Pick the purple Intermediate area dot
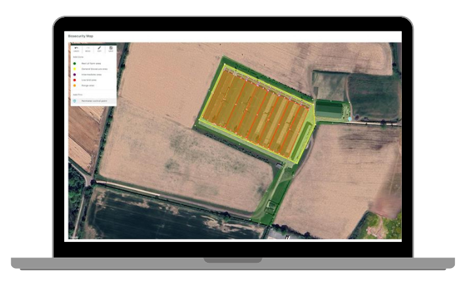Viewport: 466px width, 285px height. coord(75,75)
